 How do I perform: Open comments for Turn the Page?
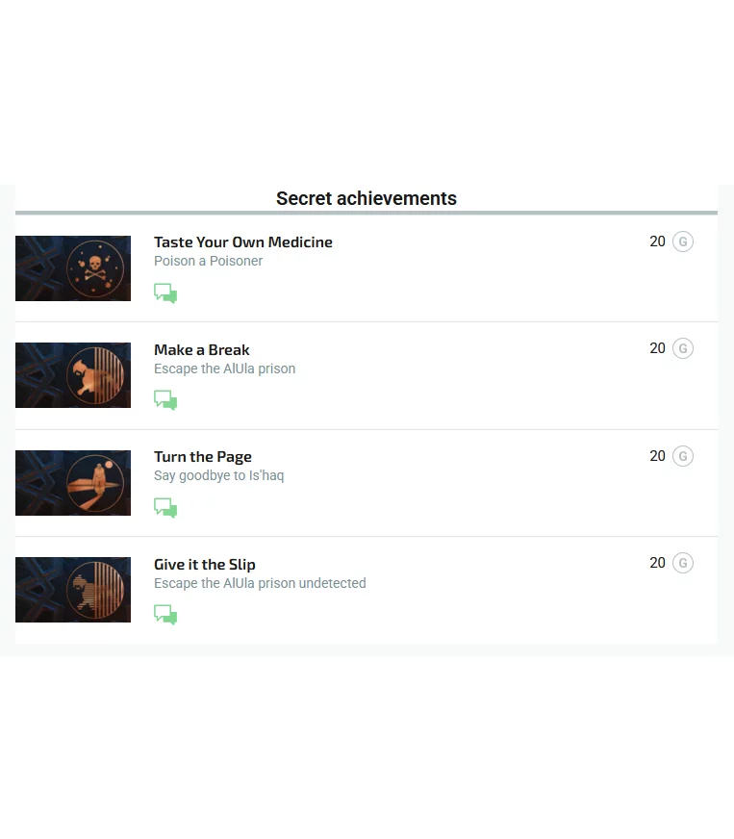pyautogui.click(x=165, y=508)
